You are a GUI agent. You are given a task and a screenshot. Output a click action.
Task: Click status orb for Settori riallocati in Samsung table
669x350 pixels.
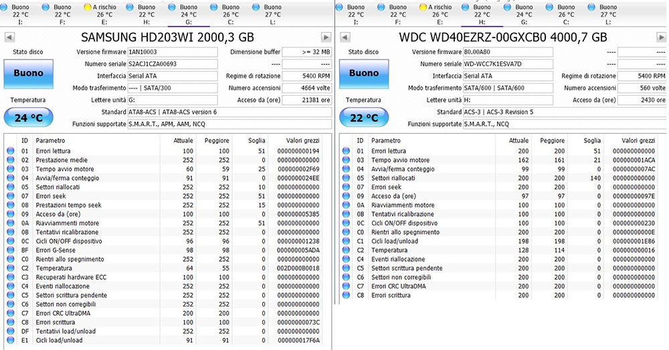(x=11, y=187)
